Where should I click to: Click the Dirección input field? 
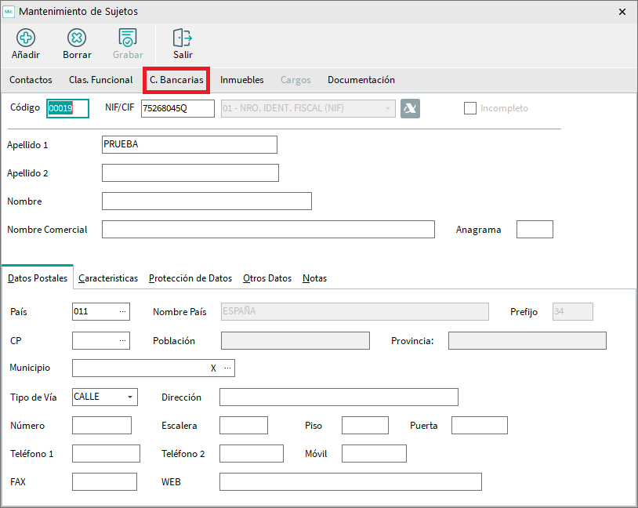pyautogui.click(x=339, y=397)
